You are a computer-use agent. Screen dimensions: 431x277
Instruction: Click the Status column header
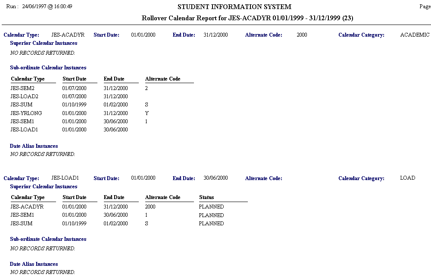pos(206,197)
